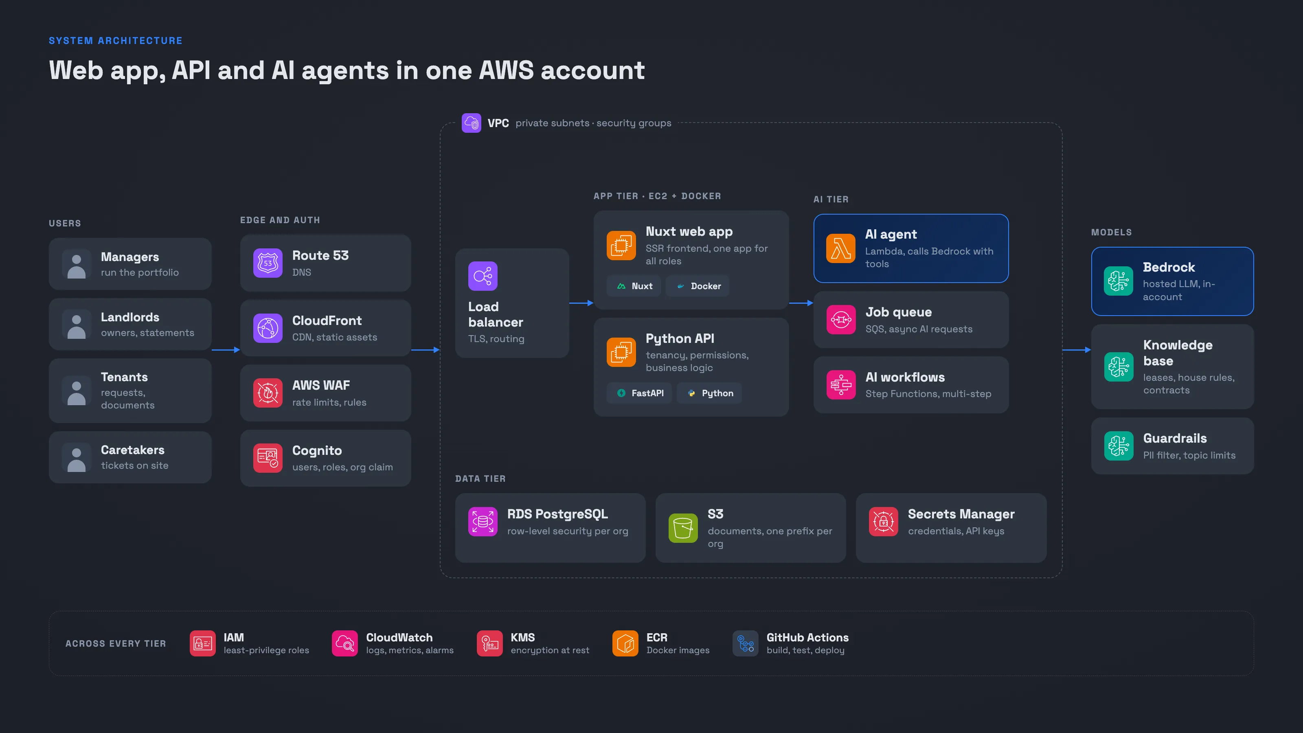The width and height of the screenshot is (1303, 733).
Task: Click the 'private subnets · security groups' VPC caption
Action: coord(593,123)
